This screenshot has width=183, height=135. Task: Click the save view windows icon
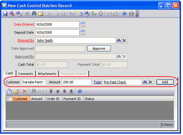(87, 14)
